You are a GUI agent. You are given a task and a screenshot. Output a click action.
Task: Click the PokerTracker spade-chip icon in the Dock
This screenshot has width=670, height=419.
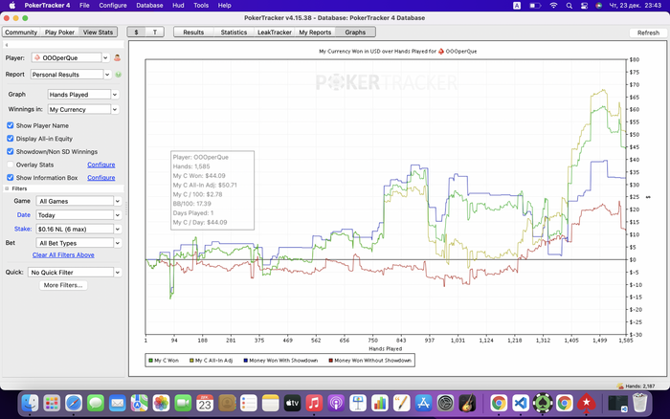(x=543, y=403)
